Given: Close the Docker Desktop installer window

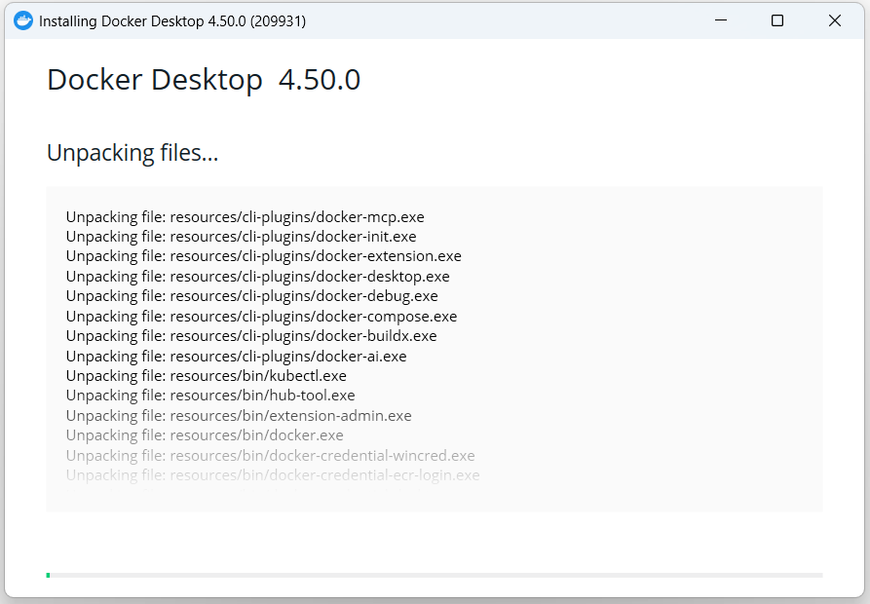Looking at the screenshot, I should (x=835, y=20).
